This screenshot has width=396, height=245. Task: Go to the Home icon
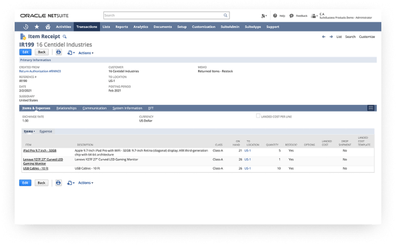pos(48,27)
